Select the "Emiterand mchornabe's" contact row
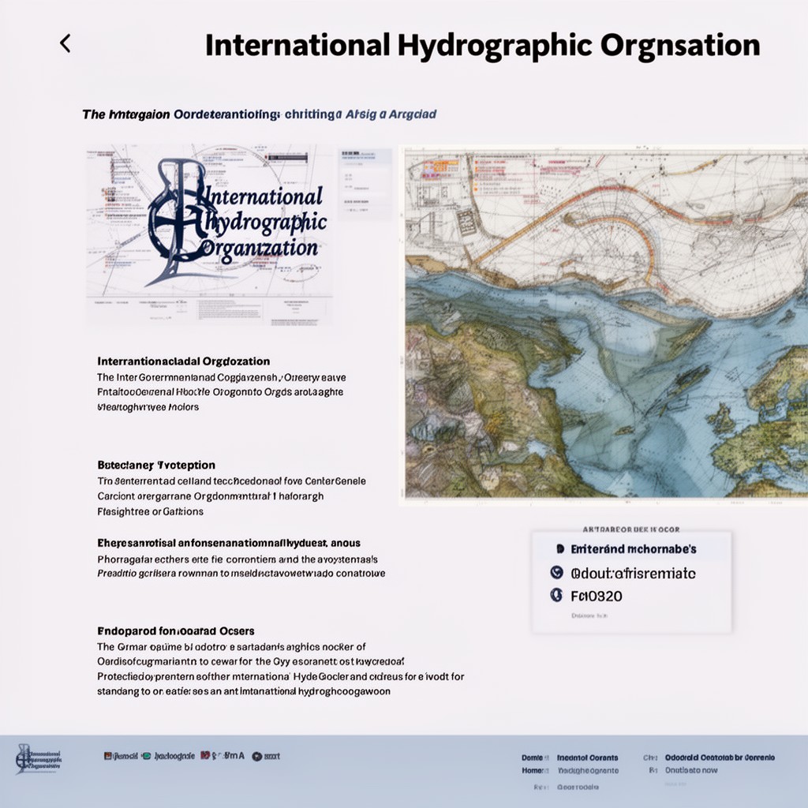Screen dimensions: 808x808 pyautogui.click(x=632, y=549)
